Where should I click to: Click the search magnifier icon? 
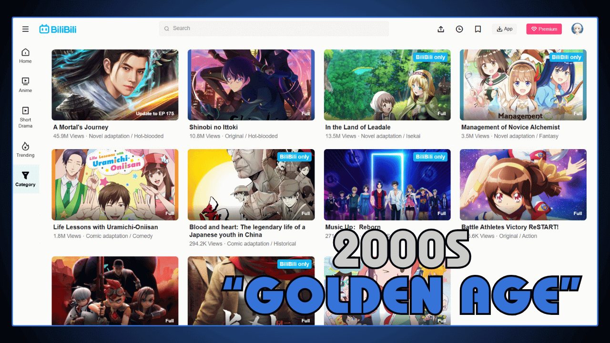point(167,29)
